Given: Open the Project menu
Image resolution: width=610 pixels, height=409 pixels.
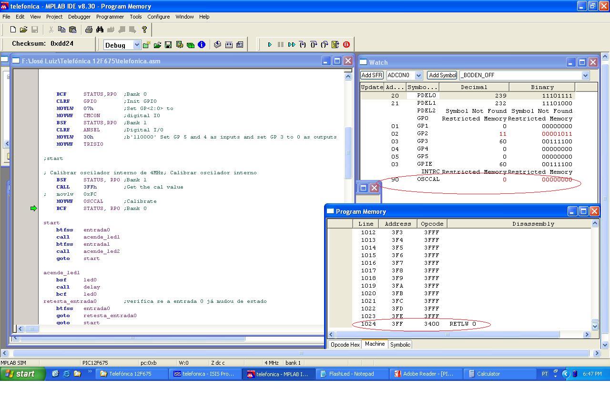Looking at the screenshot, I should pyautogui.click(x=54, y=17).
